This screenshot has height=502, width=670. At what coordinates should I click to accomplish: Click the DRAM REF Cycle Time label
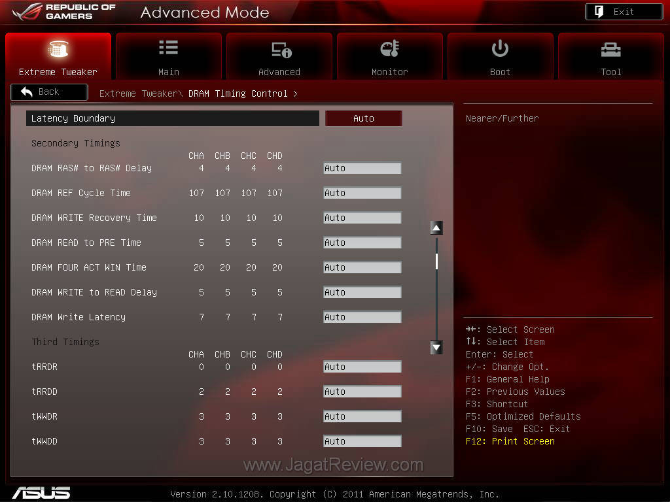(x=81, y=193)
